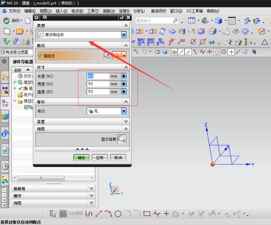Screen dimensions: 271x225
Task: Click the magnifier Show Result preview icon
Action: coord(122,139)
